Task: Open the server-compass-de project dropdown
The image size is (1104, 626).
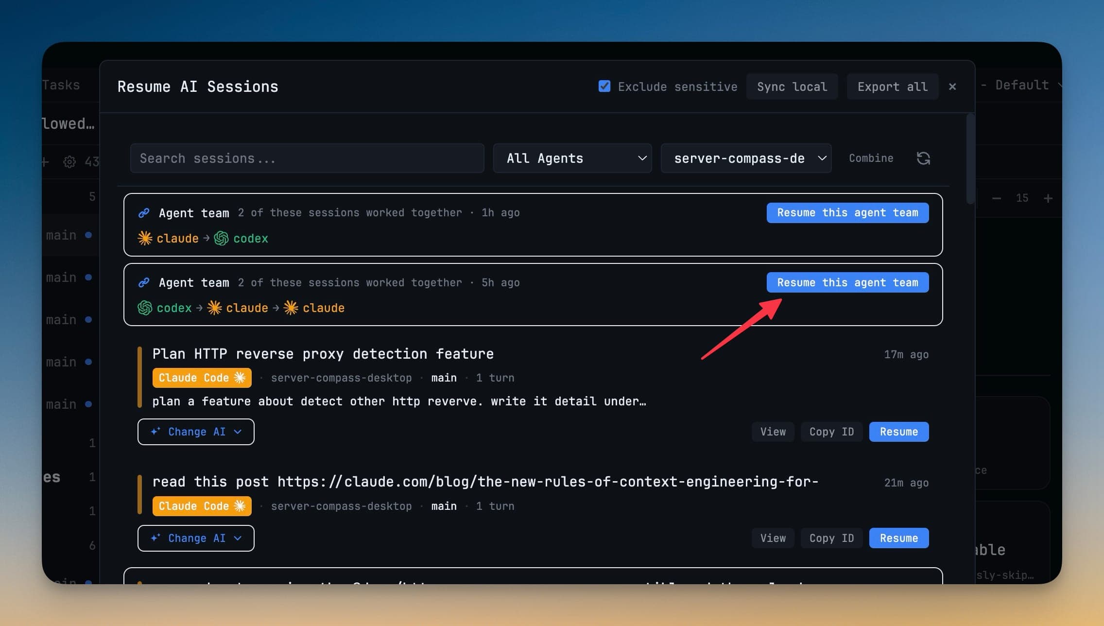Action: [746, 158]
